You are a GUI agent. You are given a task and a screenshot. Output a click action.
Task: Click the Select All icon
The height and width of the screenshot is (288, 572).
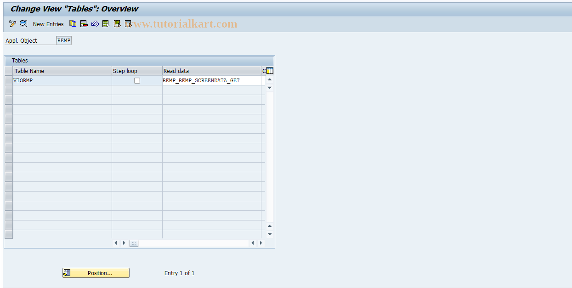(x=106, y=24)
